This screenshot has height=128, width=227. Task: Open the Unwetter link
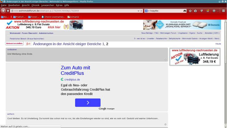[x=150, y=39]
